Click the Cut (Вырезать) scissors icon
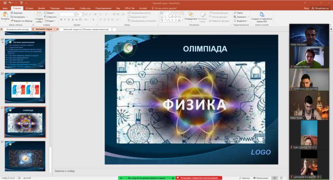333x180 pixels. click(12, 13)
